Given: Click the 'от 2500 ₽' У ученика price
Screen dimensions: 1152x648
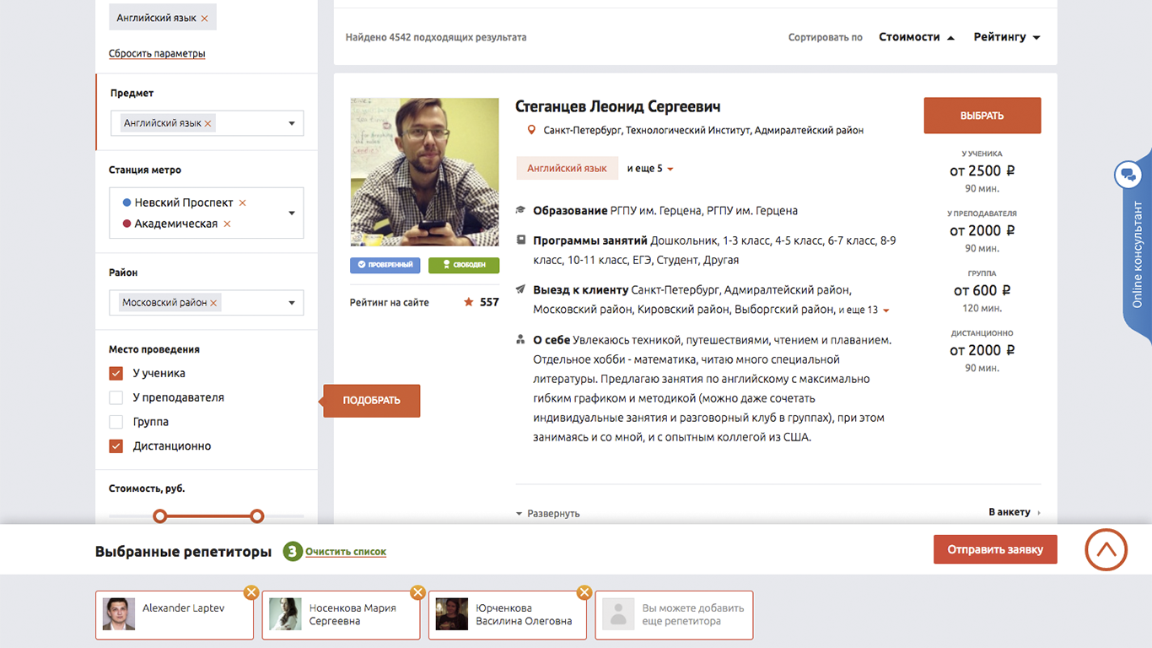Looking at the screenshot, I should pyautogui.click(x=982, y=170).
